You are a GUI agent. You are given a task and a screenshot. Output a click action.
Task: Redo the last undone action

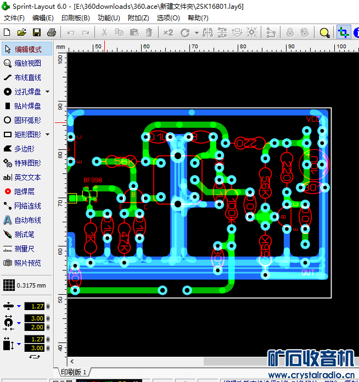(x=86, y=32)
